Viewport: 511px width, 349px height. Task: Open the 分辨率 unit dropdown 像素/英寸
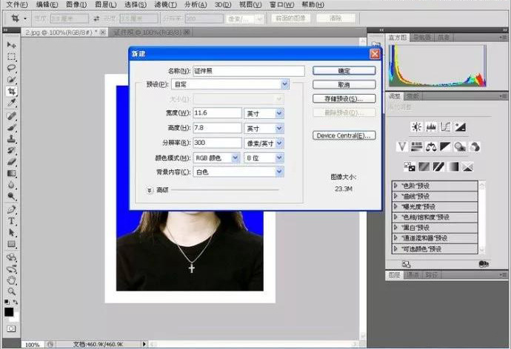tap(264, 143)
